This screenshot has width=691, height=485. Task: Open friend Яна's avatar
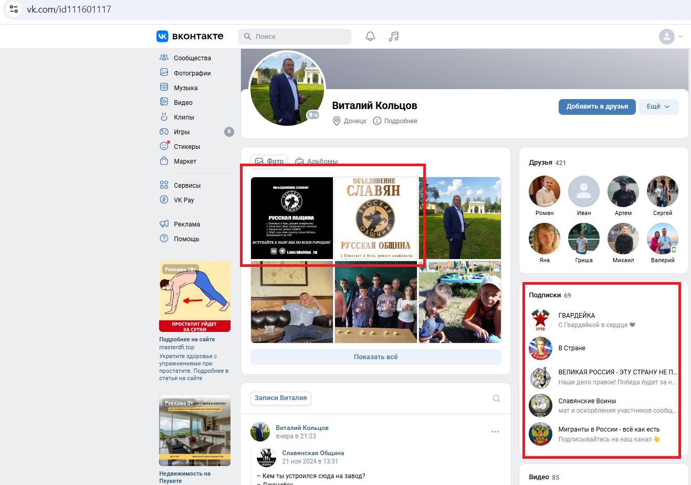click(x=545, y=239)
